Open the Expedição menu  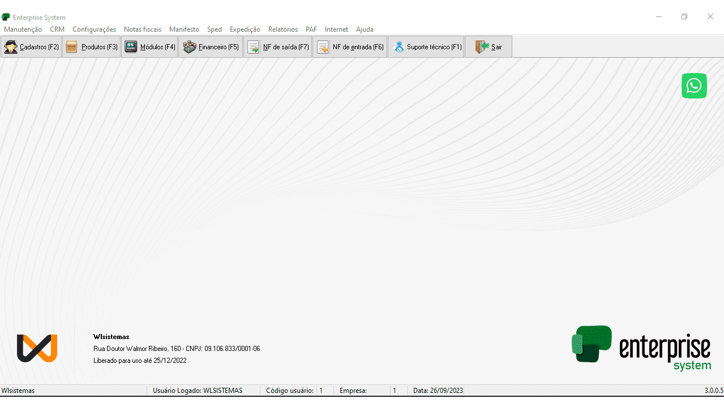245,29
